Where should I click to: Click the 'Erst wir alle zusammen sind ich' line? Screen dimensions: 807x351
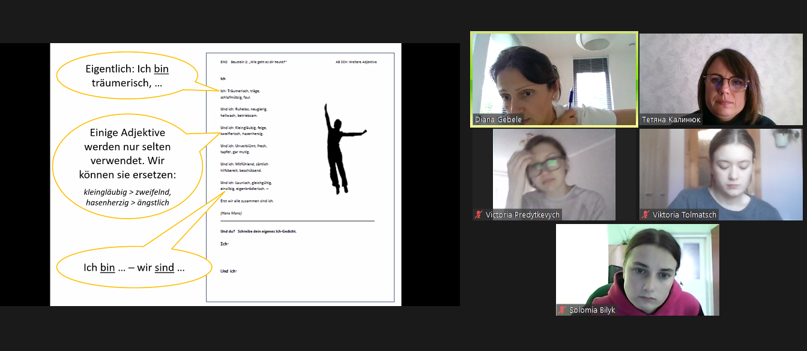[247, 201]
